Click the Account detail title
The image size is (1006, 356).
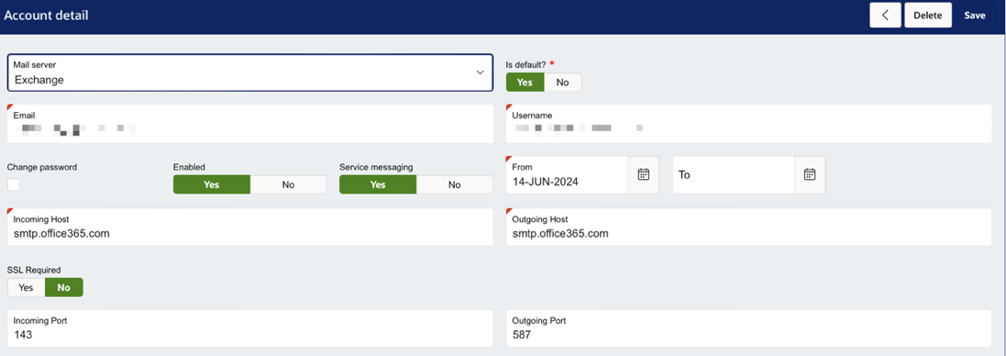46,16
